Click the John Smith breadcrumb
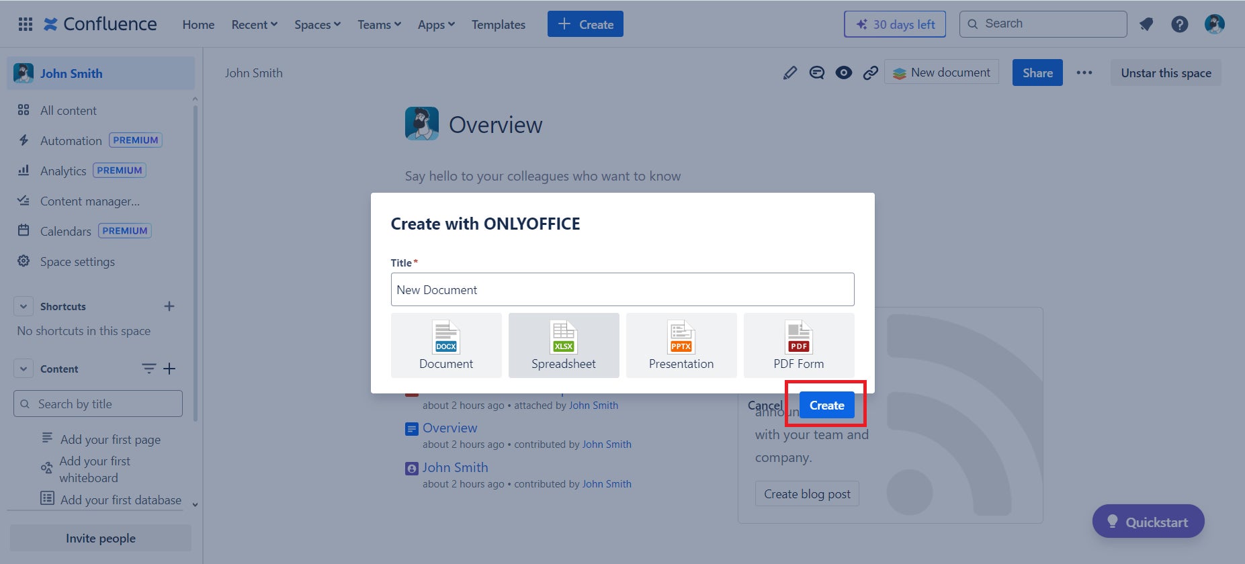 (x=254, y=73)
